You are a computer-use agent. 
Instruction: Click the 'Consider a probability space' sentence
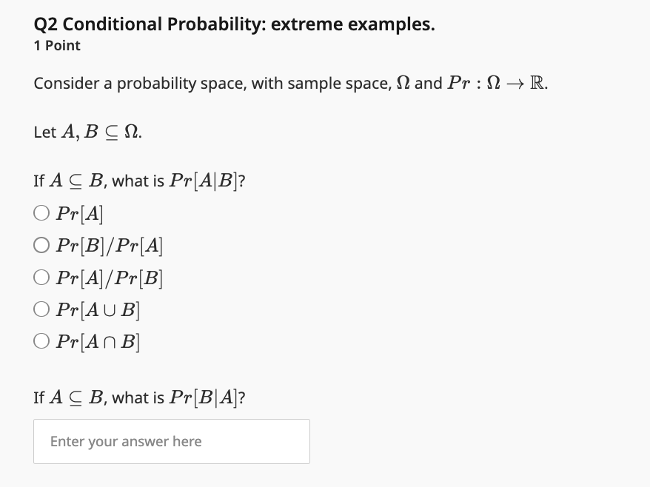tap(291, 84)
